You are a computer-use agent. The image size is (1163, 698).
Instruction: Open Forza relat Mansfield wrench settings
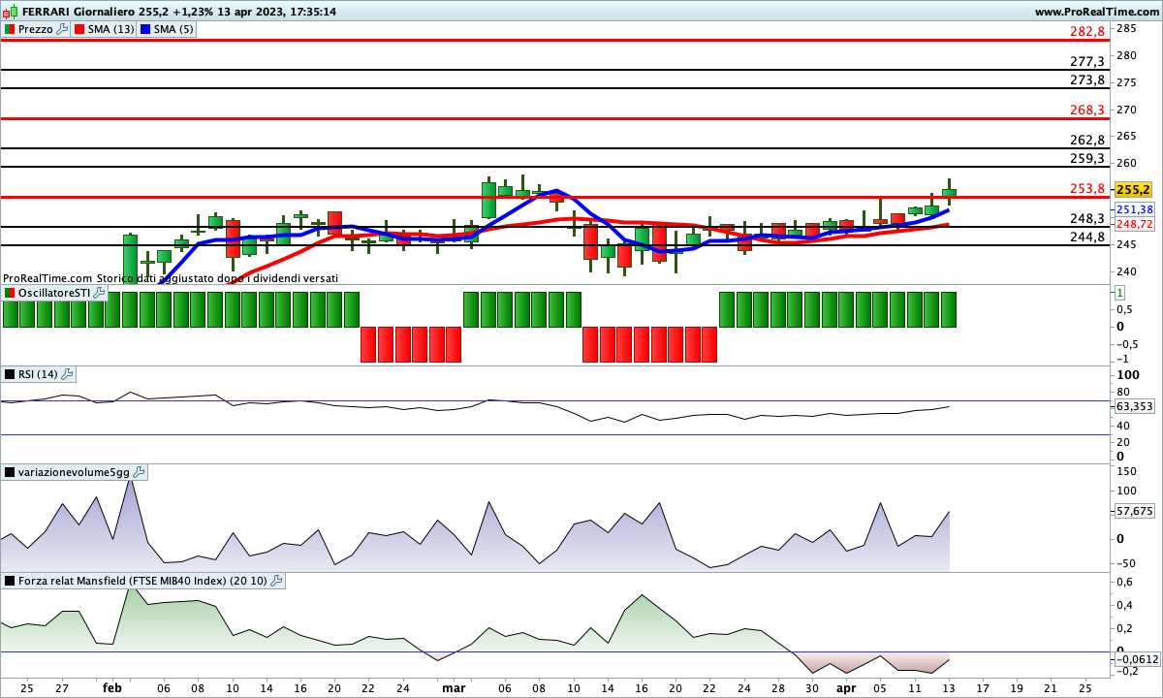click(276, 581)
